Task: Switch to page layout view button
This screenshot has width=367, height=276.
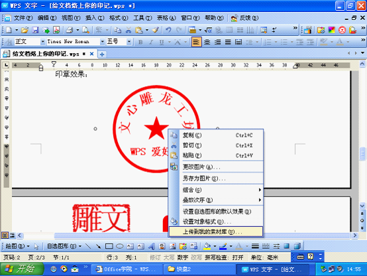Action: 5,235
